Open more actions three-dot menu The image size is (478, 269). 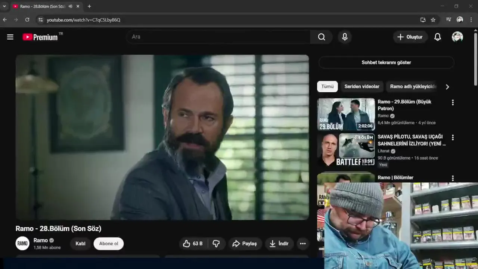point(303,244)
